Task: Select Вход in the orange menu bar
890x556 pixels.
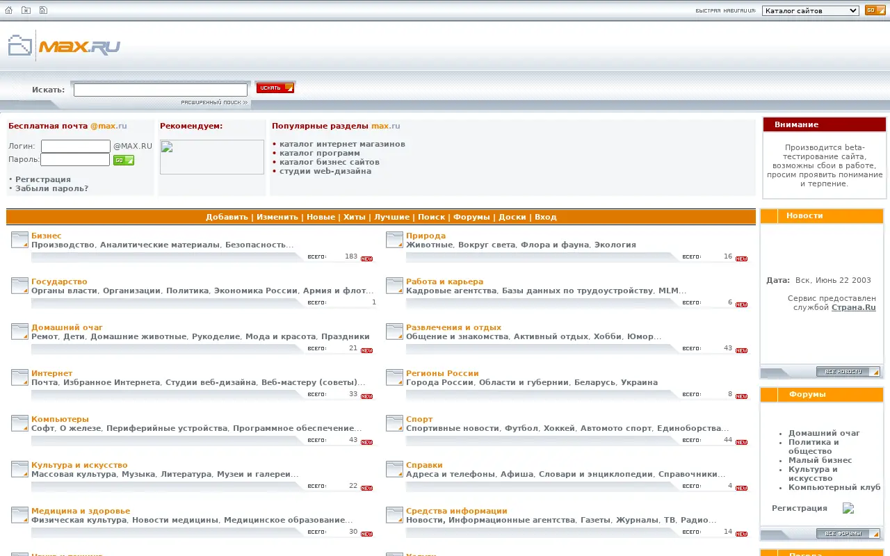Action: (x=546, y=217)
